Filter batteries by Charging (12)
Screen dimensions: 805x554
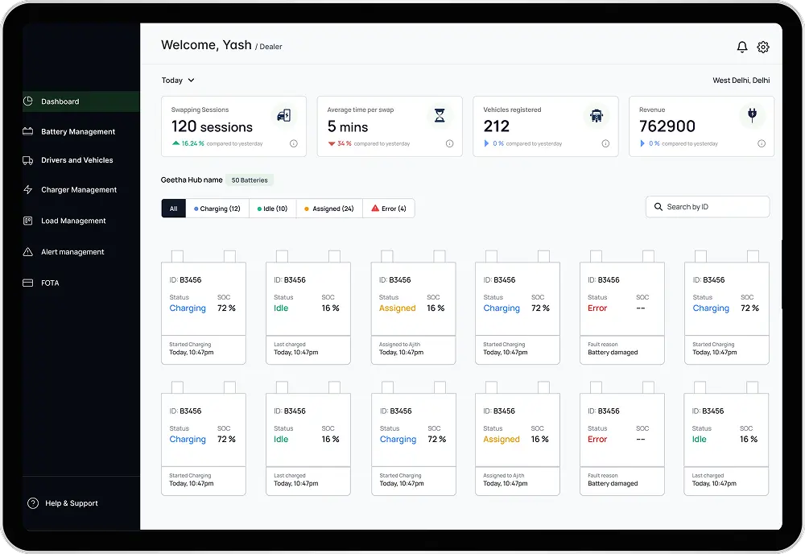click(217, 209)
